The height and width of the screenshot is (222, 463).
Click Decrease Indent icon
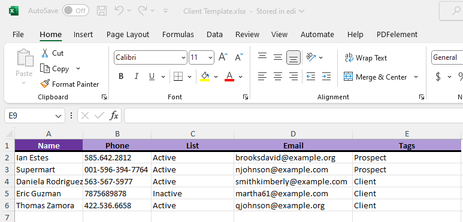[311, 77]
